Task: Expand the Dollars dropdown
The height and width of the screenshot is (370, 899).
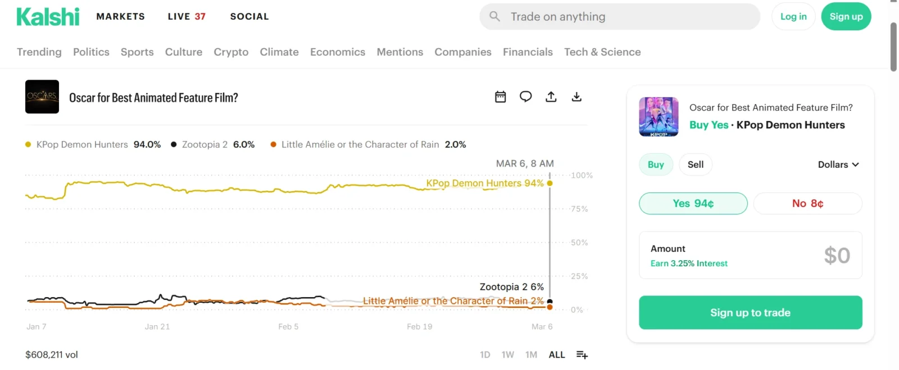Action: [x=838, y=164]
